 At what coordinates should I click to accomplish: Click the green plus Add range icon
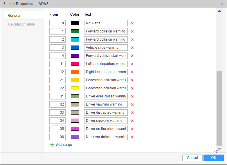(x=52, y=145)
